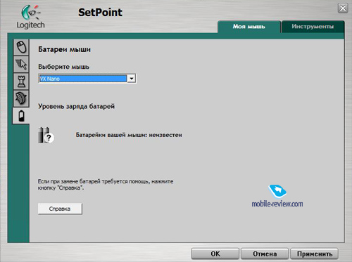Click the Справка help button
Screen dimensions: 352x262
pyautogui.click(x=60, y=209)
